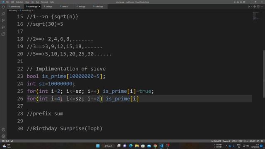Change line ending via CRLF

[x=240, y=141]
